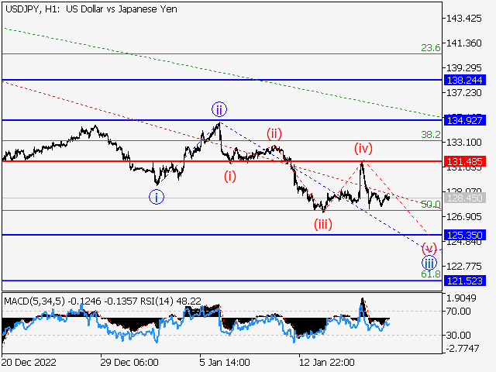Image resolution: width=496 pixels, height=372 pixels.
Task: Select the 121.523 blue price label
Action: pos(465,281)
